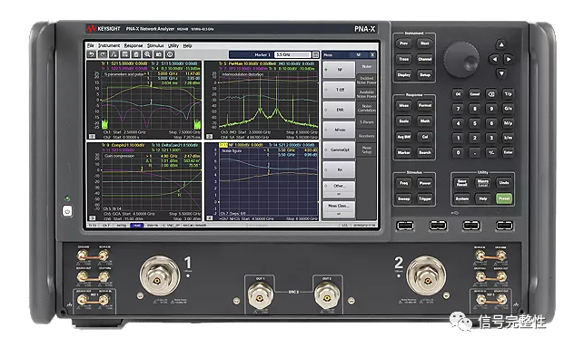
Task: Click the left arrow navigation key
Action: pos(494,59)
